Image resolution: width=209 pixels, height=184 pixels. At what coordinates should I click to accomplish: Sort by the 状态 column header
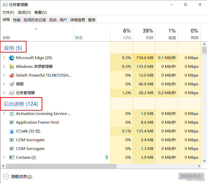pos(92,35)
